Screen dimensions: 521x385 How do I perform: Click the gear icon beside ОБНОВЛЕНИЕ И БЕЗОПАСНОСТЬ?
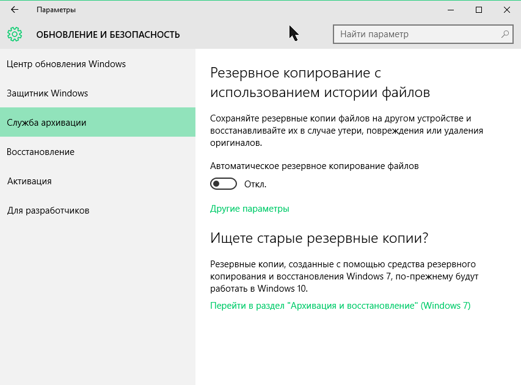pos(15,34)
